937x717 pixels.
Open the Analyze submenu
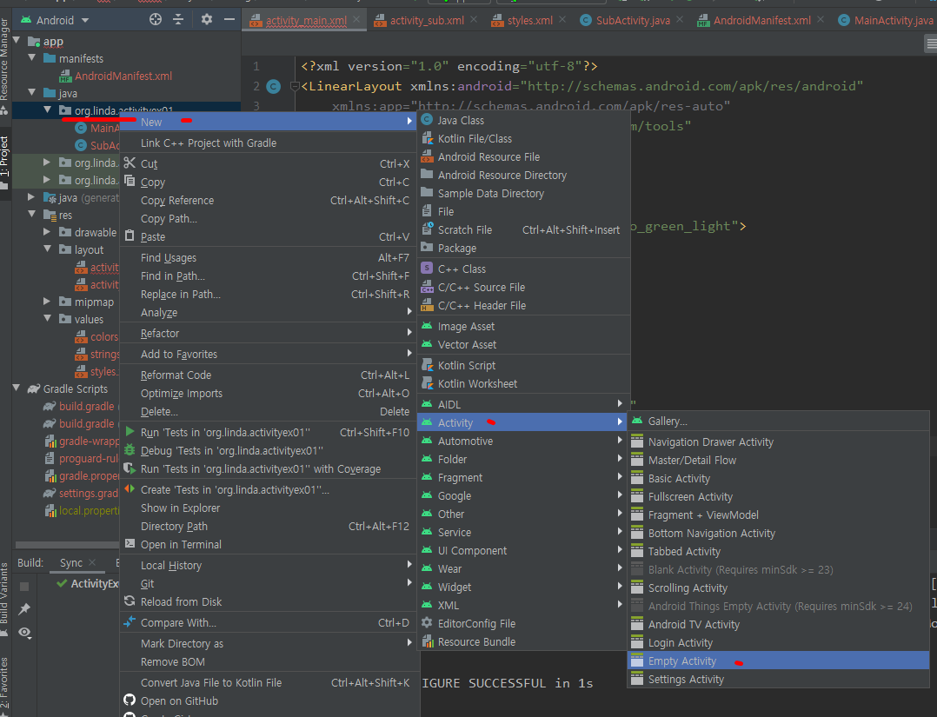coord(268,313)
